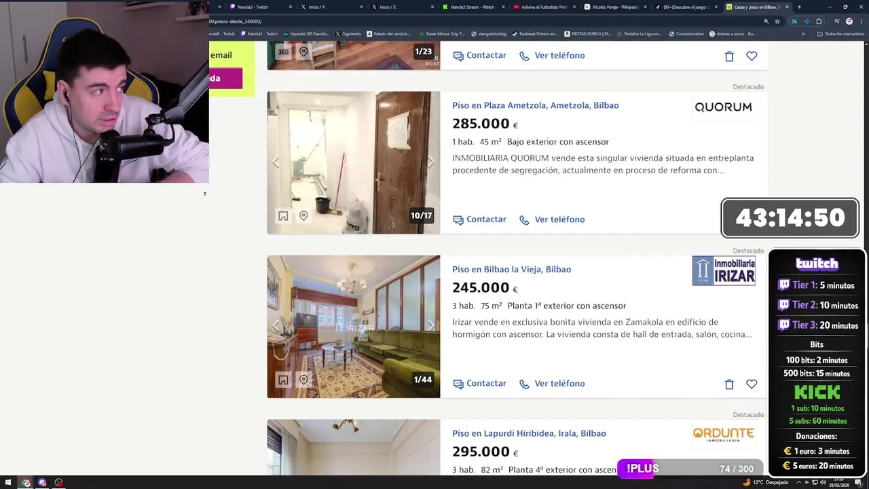Open Bilbao la Vieja living room photo

tap(353, 326)
